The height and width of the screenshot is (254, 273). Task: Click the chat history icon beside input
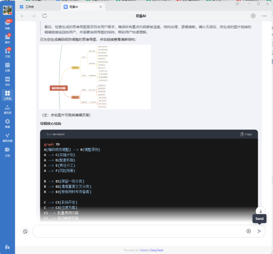pyautogui.click(x=25, y=232)
